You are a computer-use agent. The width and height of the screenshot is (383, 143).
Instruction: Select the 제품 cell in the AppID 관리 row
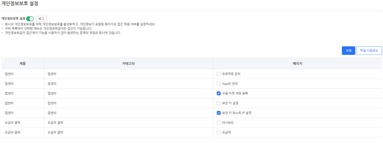(x=9, y=84)
